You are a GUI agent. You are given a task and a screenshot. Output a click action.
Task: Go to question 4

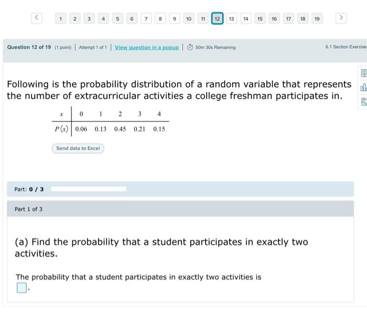pos(103,19)
